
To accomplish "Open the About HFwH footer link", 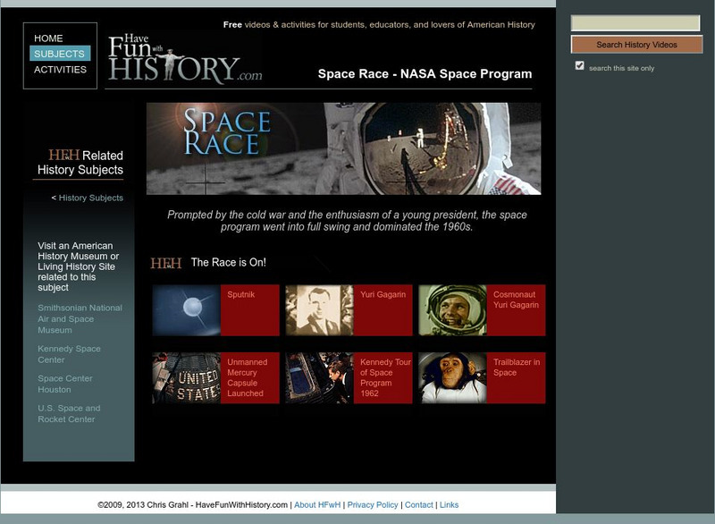I will (x=317, y=505).
